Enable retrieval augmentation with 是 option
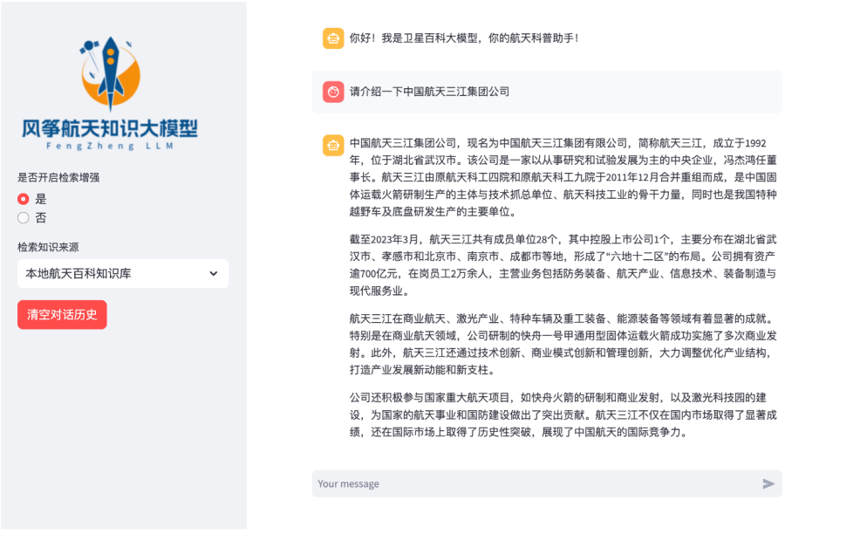Screen dimensions: 867x534 24,199
